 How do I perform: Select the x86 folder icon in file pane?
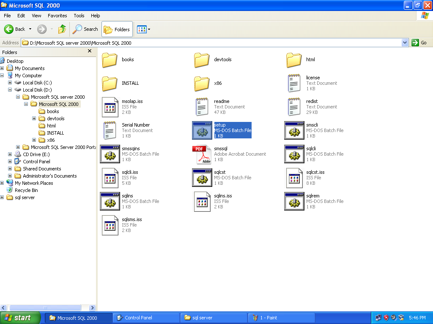tap(202, 84)
